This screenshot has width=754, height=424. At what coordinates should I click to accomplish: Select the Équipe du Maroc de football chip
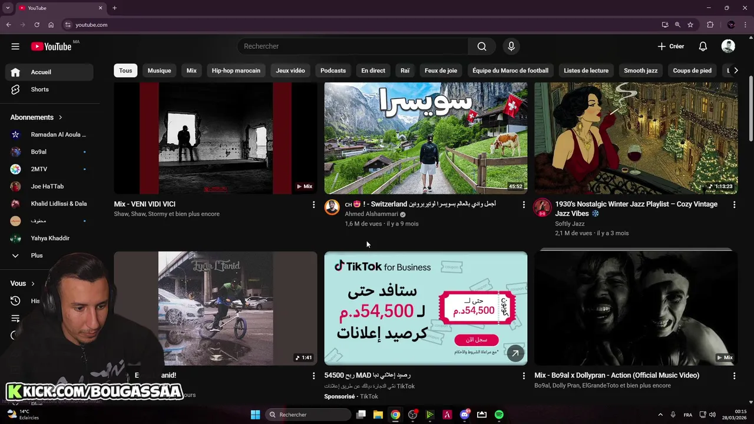[x=510, y=71]
